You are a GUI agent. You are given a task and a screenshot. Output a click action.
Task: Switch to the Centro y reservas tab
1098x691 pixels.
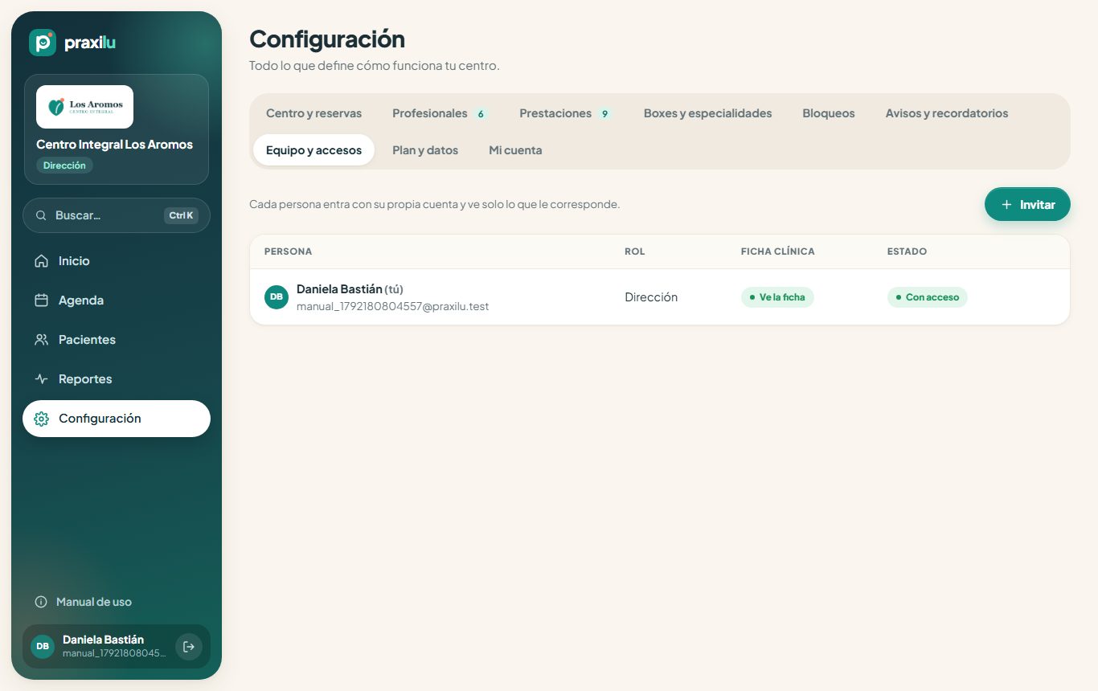(313, 113)
